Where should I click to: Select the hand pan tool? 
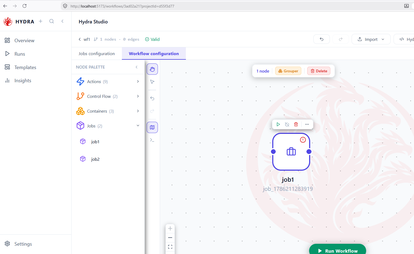(x=152, y=69)
